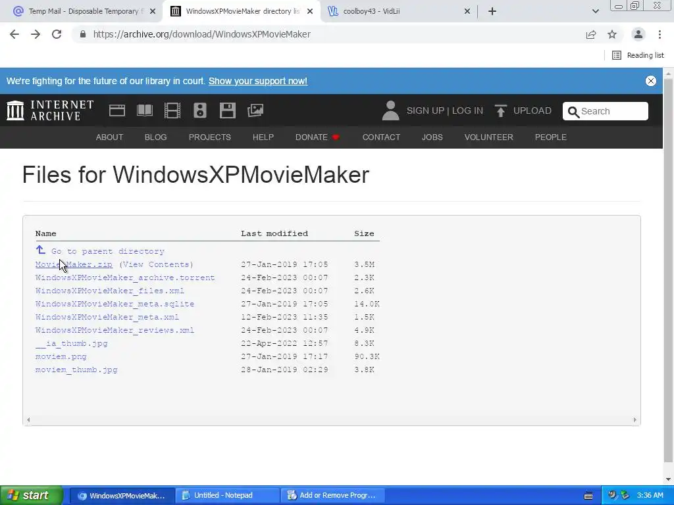The width and height of the screenshot is (674, 505).
Task: Open JOBS menu item
Action: click(432, 137)
